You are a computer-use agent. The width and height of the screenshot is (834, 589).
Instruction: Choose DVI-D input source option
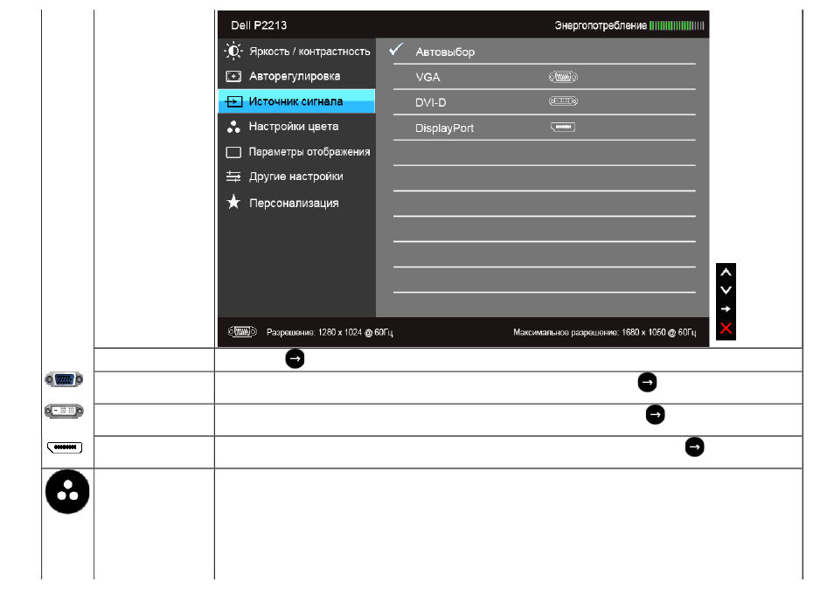[x=544, y=102]
